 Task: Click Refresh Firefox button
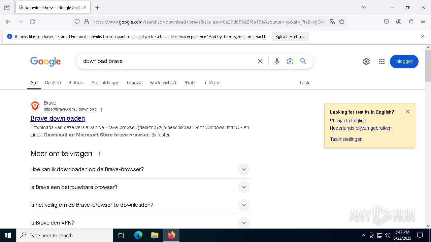290,36
